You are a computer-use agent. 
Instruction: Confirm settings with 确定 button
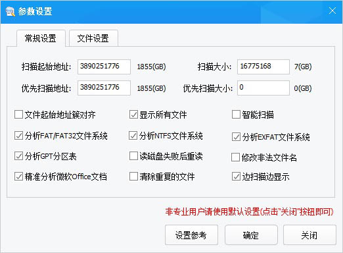[251, 235]
